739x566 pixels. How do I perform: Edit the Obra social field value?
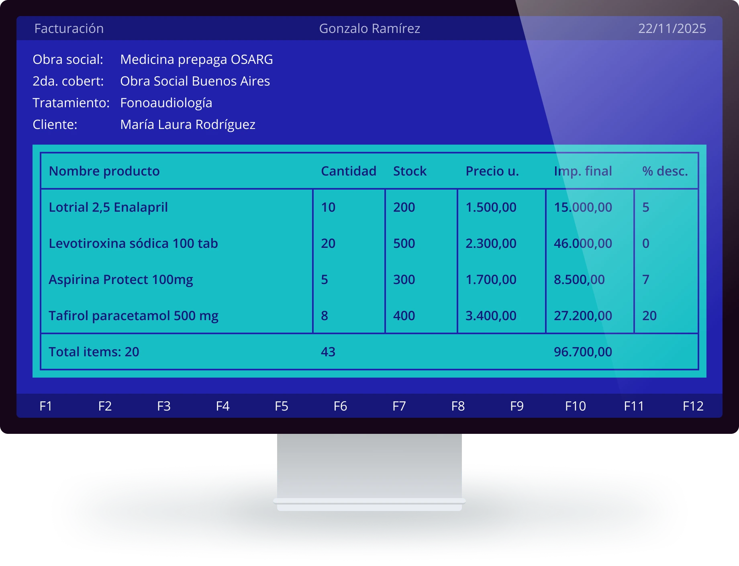tap(196, 59)
